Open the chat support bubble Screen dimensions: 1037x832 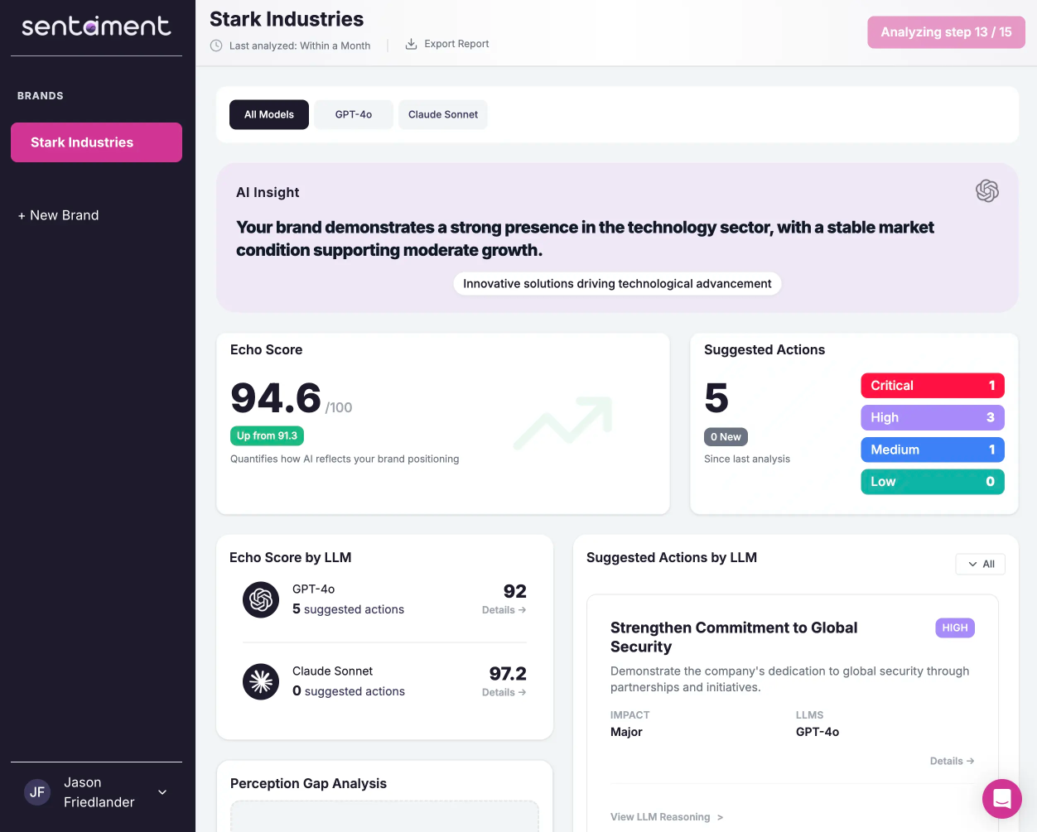coord(1002,799)
